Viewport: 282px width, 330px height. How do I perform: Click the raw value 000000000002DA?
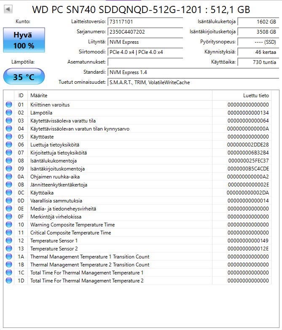tap(248, 193)
